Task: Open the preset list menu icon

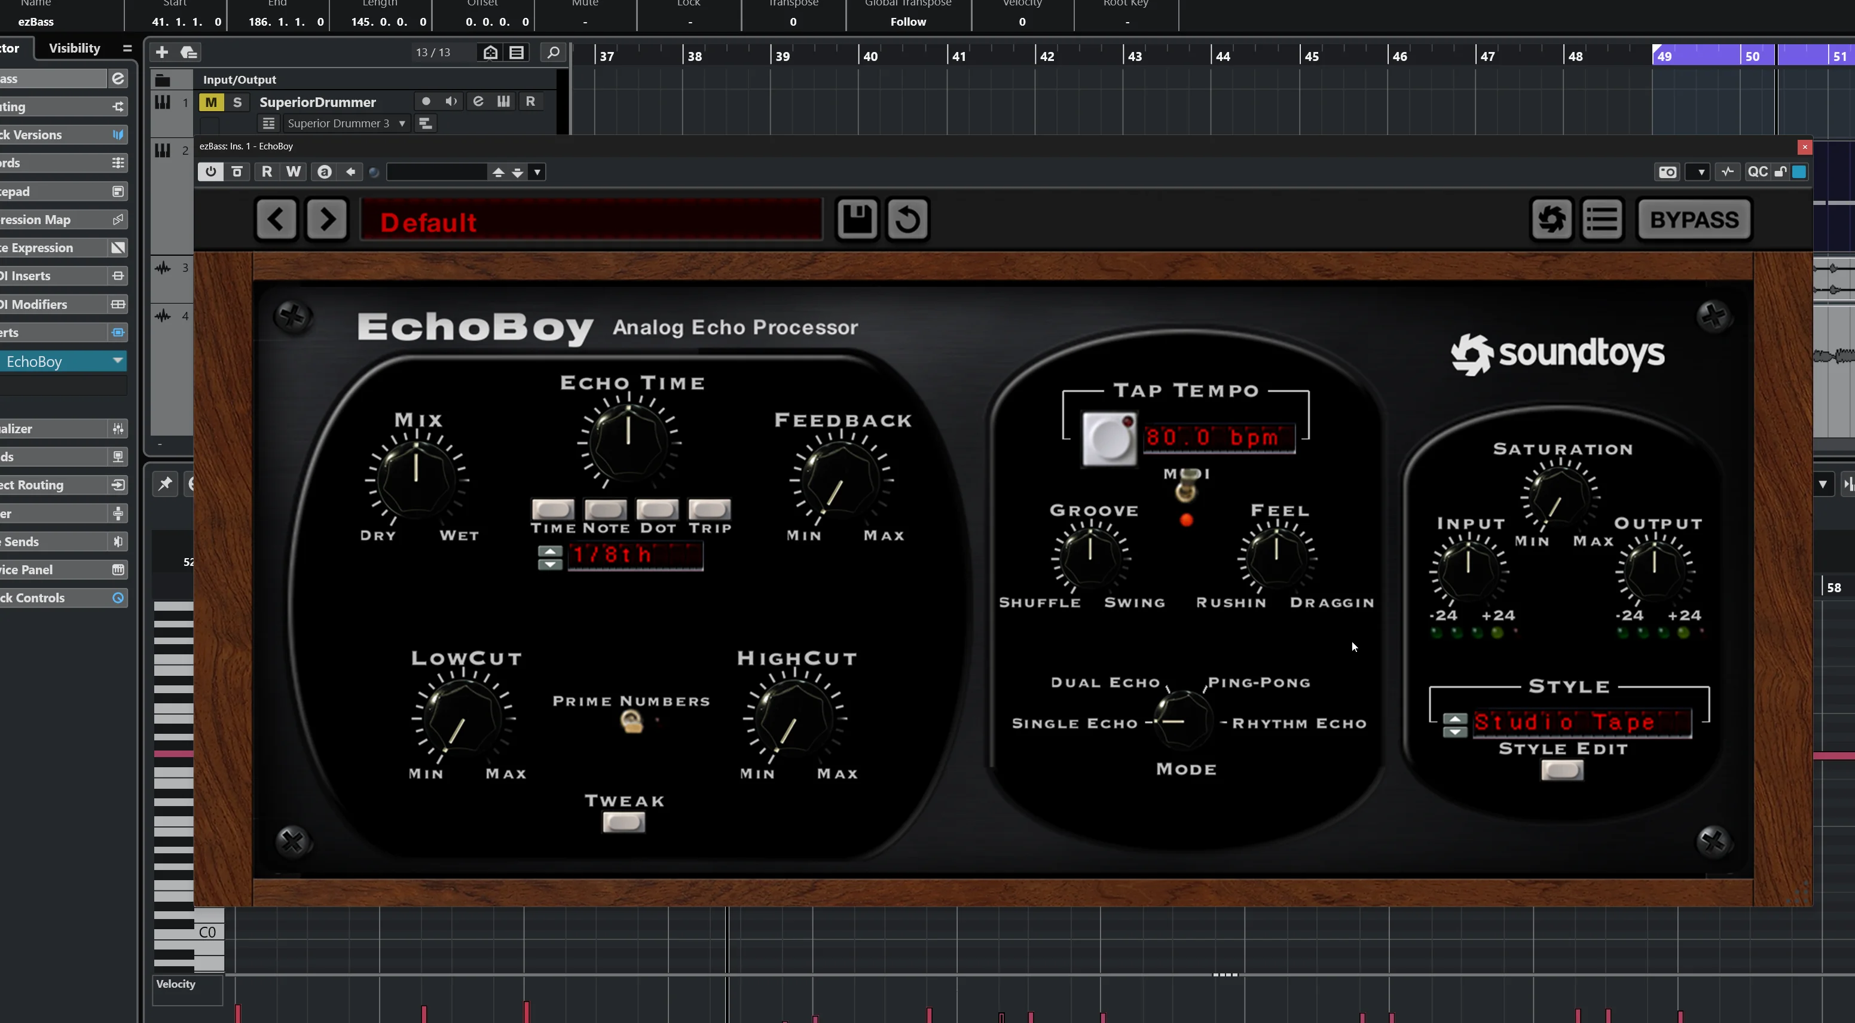Action: click(1602, 219)
